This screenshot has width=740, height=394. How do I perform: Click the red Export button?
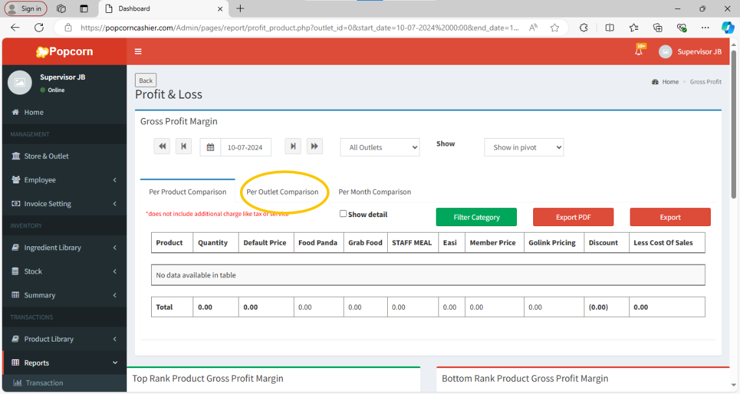click(x=670, y=217)
